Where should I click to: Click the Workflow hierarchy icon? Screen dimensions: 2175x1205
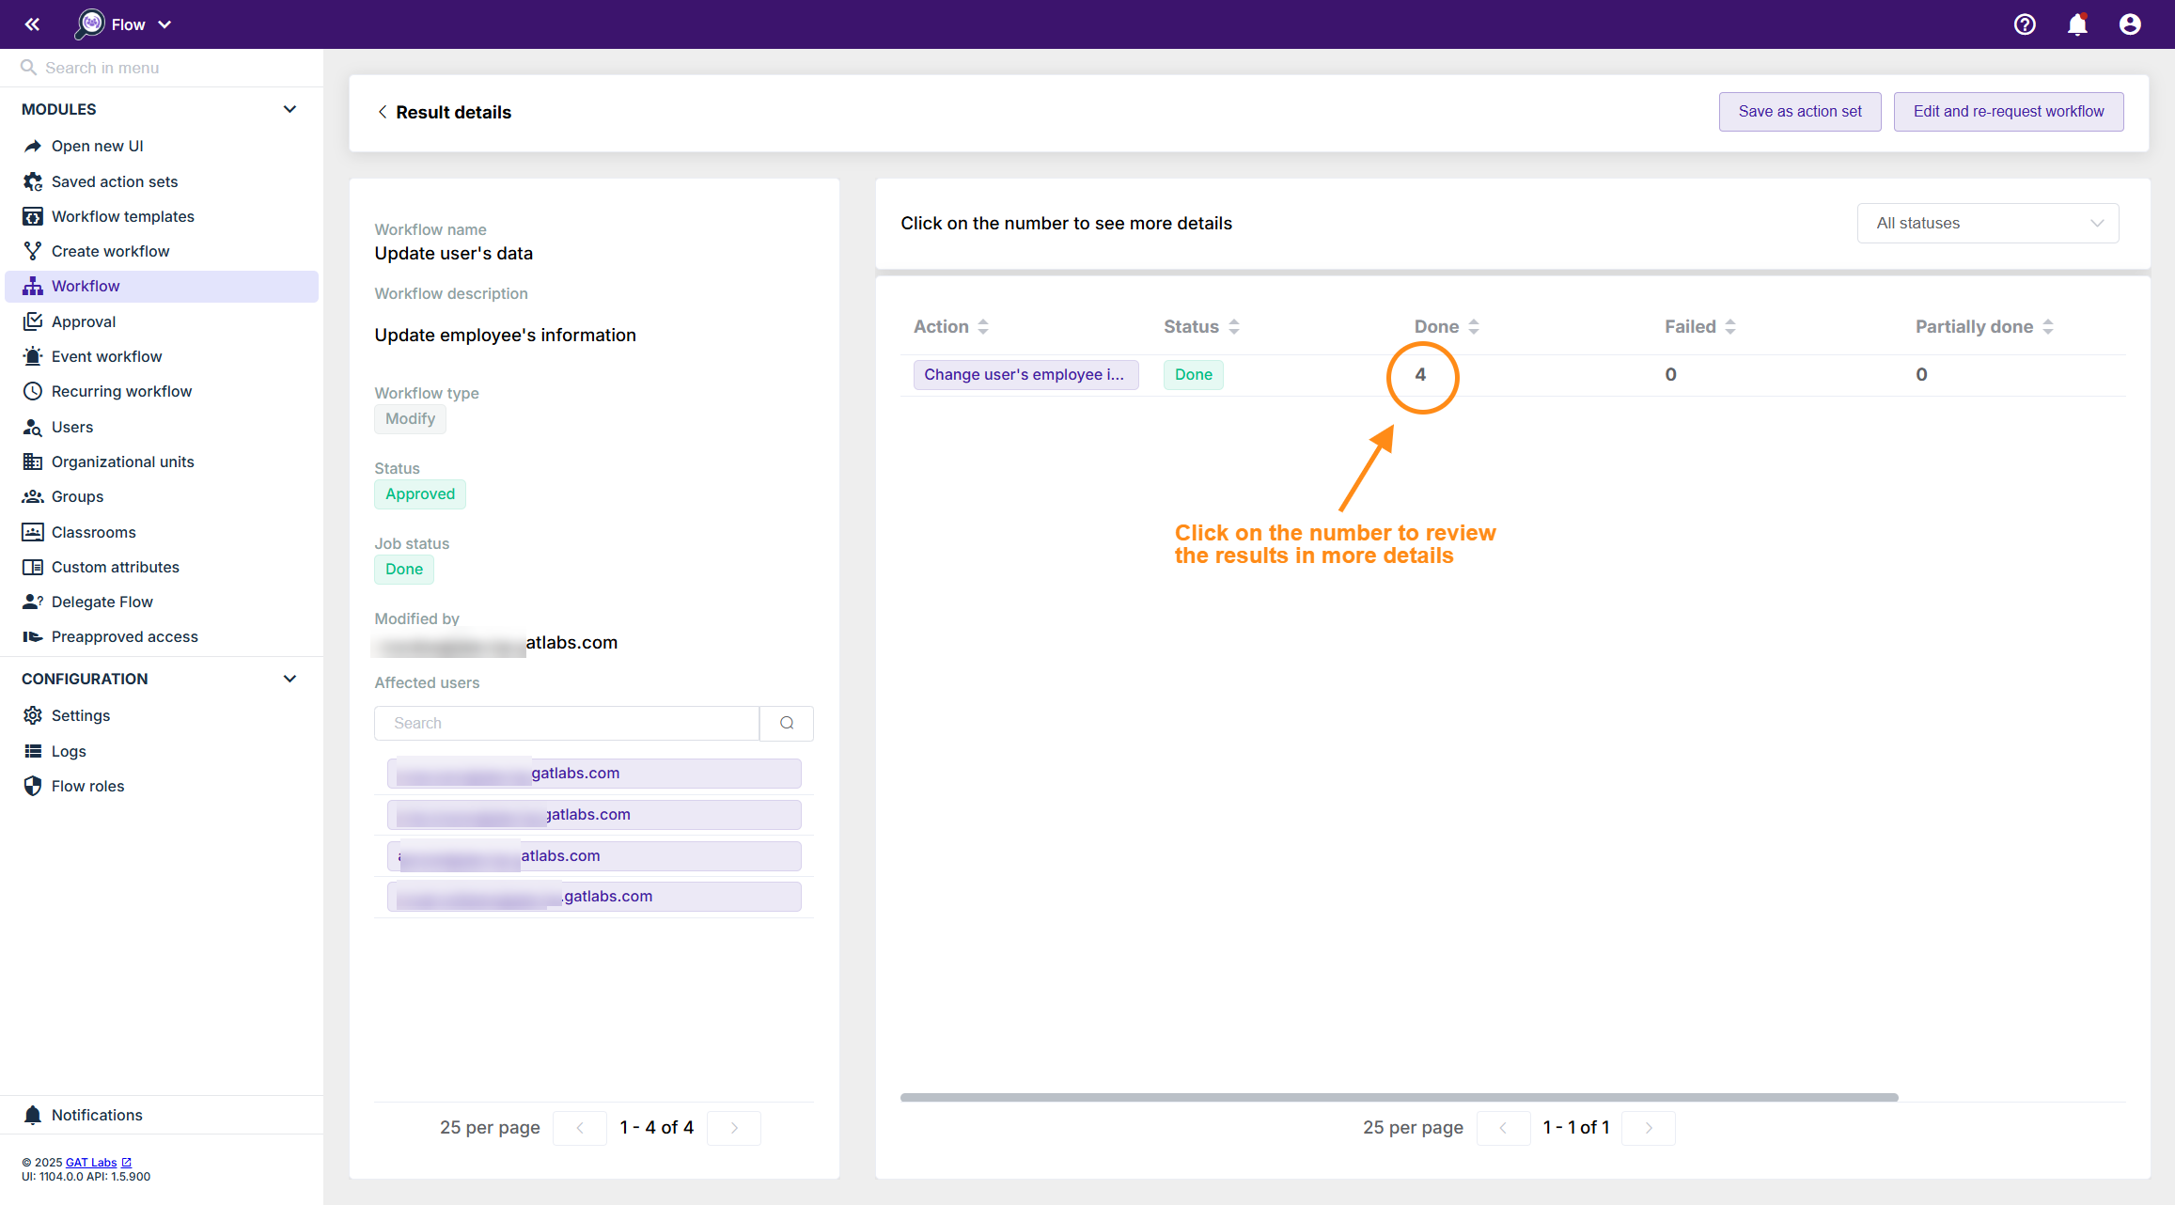[x=33, y=286]
